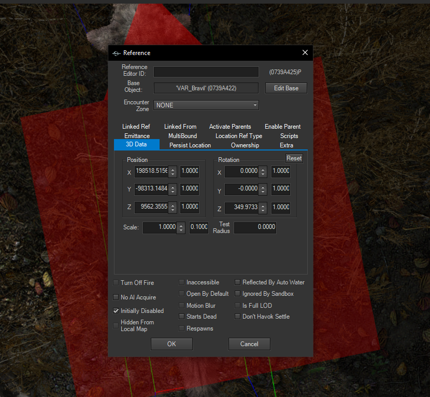The image size is (430, 397).
Task: Toggle the Is Full LOD checkbox
Action: pyautogui.click(x=237, y=306)
